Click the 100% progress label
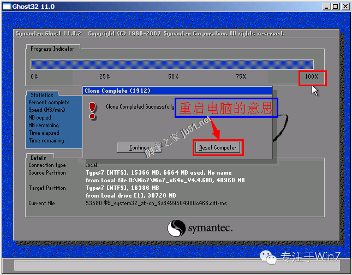The width and height of the screenshot is (352, 275). tap(312, 76)
